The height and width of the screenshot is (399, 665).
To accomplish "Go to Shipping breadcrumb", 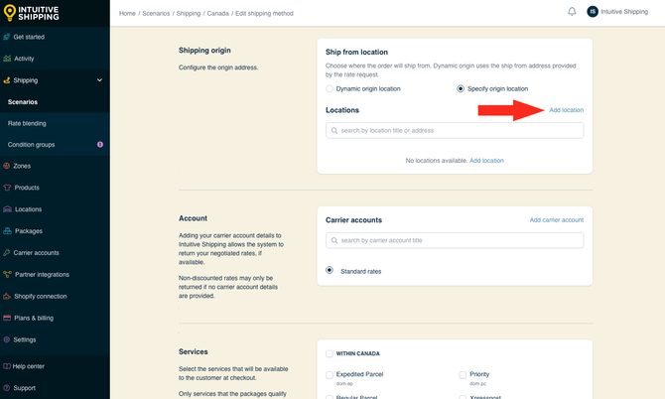I will coord(189,13).
